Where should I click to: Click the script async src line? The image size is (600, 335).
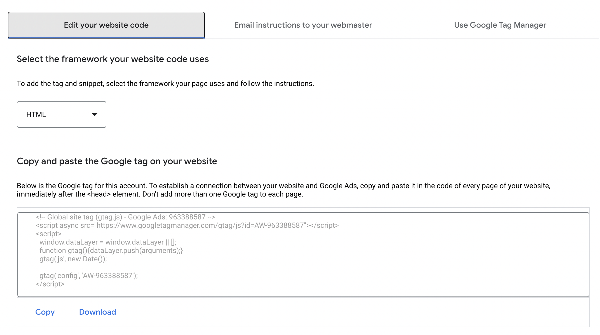point(187,225)
